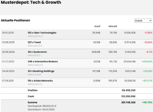Click the purchase date 24.04.2023
The image size is (153, 112).
tap(8, 71)
